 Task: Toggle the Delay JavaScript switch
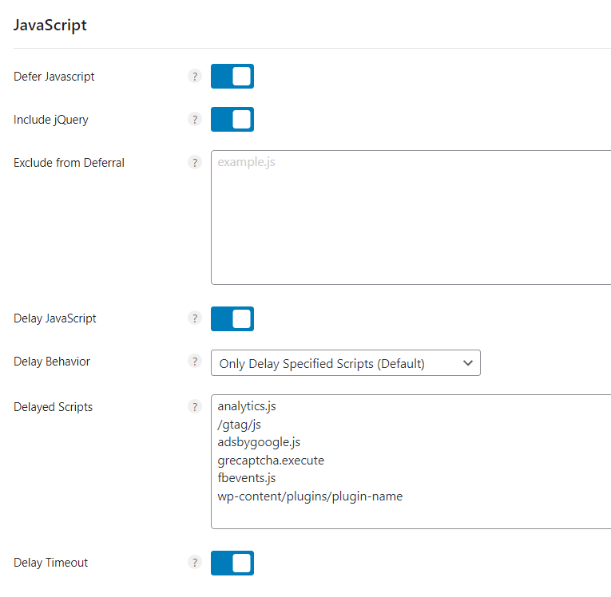click(232, 318)
